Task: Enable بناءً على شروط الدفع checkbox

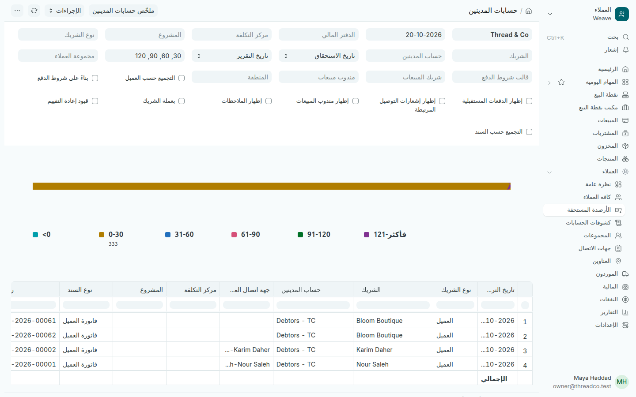Action: point(95,78)
